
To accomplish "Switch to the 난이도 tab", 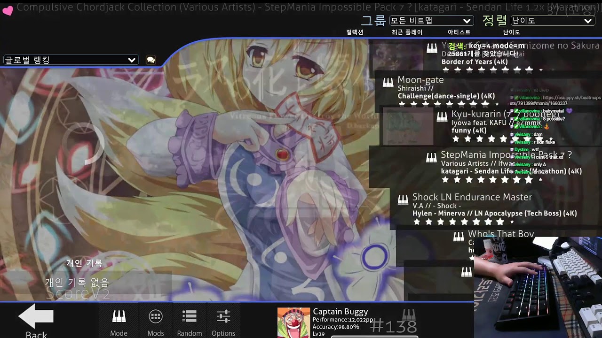I will 511,32.
